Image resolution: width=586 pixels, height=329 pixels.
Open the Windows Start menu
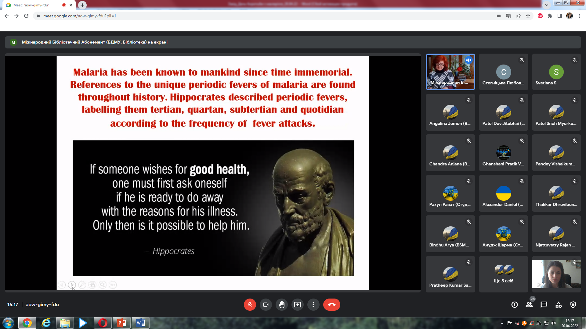[8, 323]
